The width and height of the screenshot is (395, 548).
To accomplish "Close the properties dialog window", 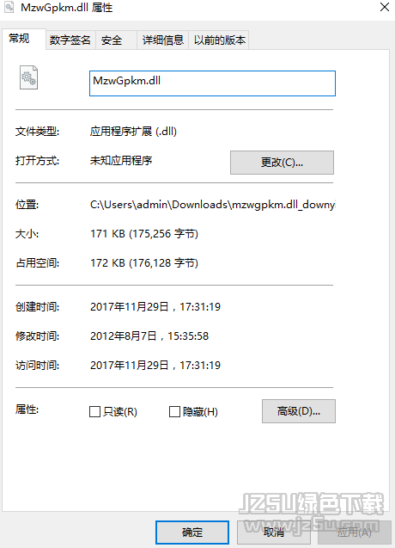I will coord(384,7).
